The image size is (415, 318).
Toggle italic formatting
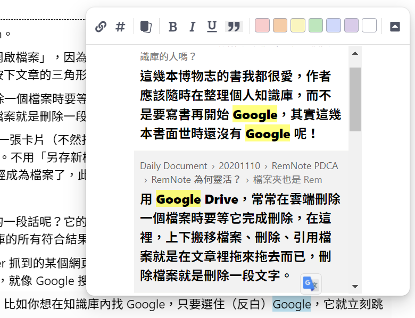(193, 27)
